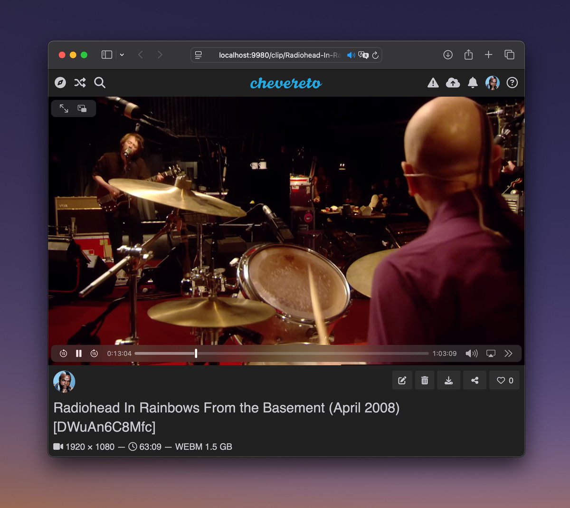Click the cloud upload icon

[x=453, y=83]
